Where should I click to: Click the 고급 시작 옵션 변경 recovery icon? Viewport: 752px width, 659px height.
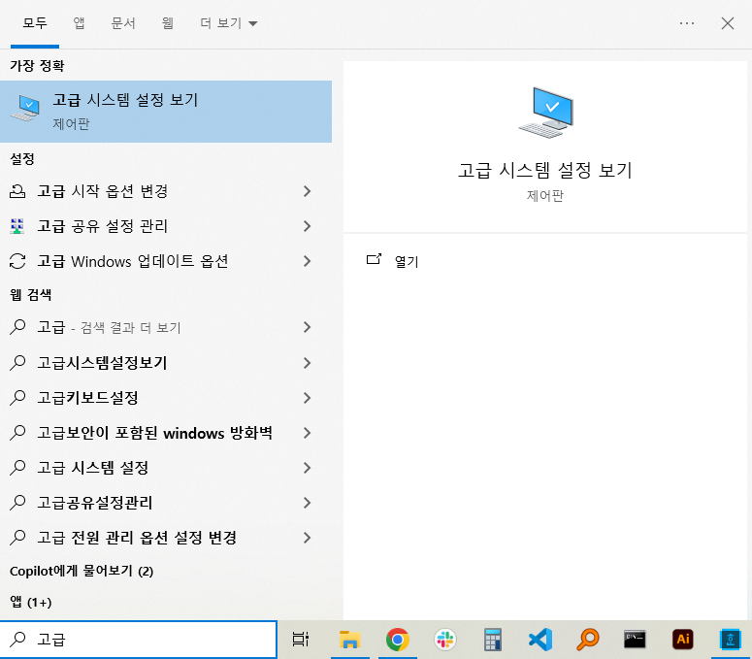tap(17, 191)
